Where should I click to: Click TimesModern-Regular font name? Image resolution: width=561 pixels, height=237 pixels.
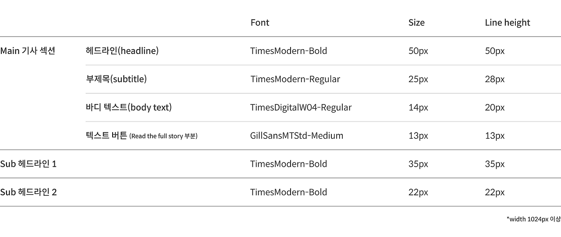point(295,79)
